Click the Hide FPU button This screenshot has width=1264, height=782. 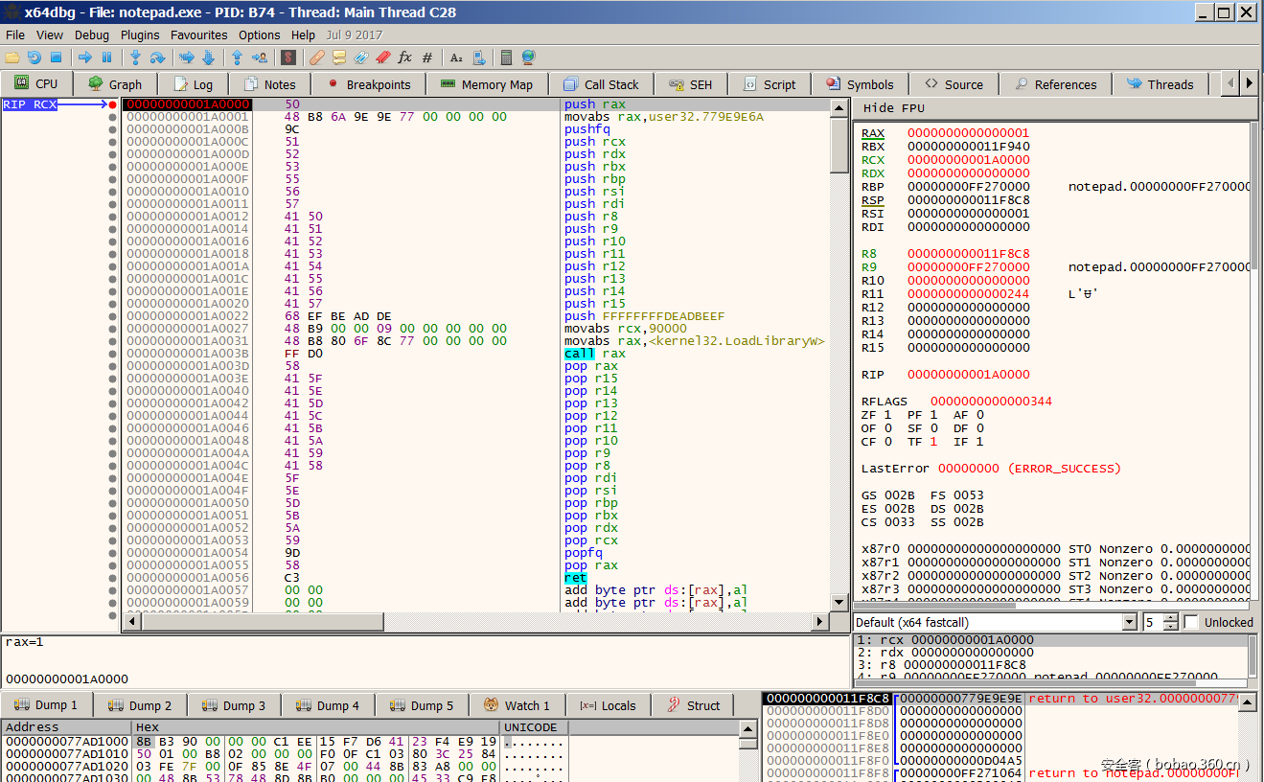[893, 108]
